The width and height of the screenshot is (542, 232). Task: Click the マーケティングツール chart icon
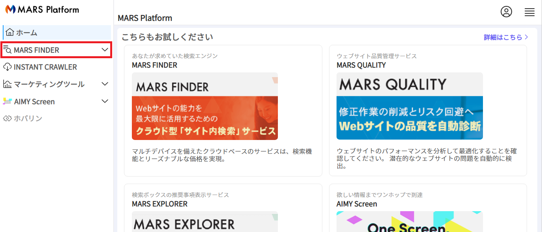tap(7, 84)
